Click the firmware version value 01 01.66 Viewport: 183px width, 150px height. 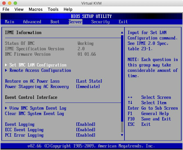coord(87,54)
